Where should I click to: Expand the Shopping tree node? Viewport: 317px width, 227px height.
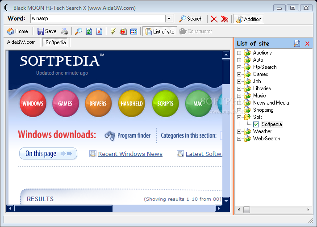[x=239, y=110]
